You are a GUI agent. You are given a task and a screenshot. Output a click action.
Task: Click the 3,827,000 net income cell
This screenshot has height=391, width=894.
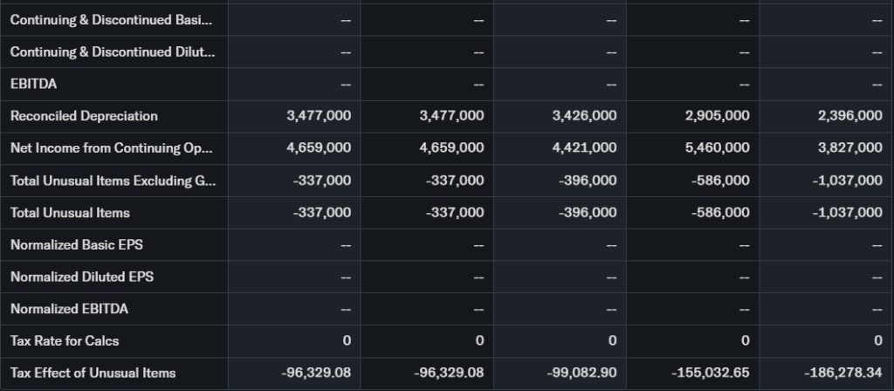(849, 148)
